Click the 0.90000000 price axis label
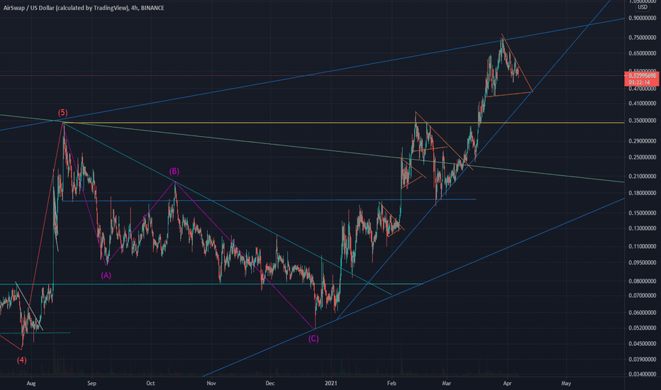Screen dimensions: 661x390 642,18
